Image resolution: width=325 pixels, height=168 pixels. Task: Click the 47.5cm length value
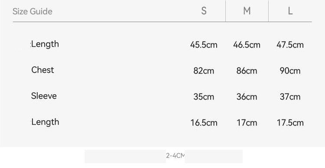(x=290, y=45)
